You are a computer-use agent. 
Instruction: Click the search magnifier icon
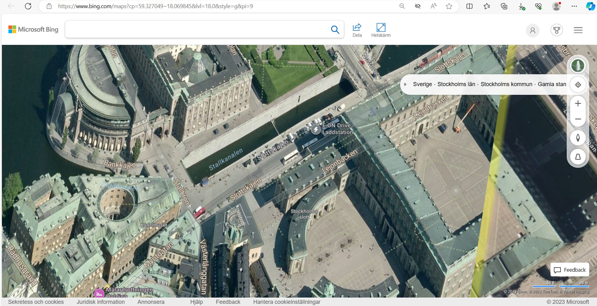[335, 30]
